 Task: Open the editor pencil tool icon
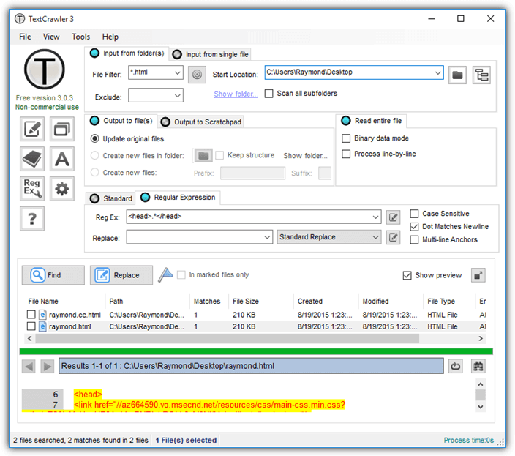point(32,129)
